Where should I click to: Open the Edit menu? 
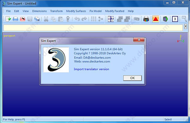tap(16, 11)
